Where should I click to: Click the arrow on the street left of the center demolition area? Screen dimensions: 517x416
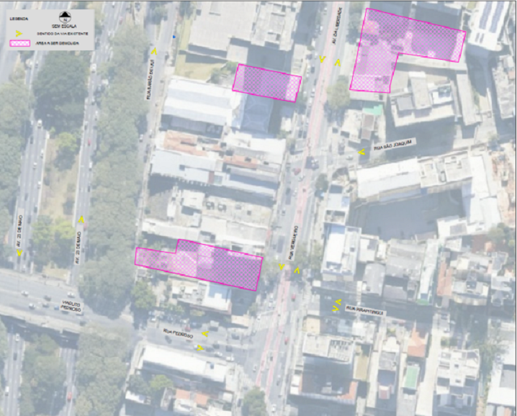pyautogui.click(x=153, y=51)
